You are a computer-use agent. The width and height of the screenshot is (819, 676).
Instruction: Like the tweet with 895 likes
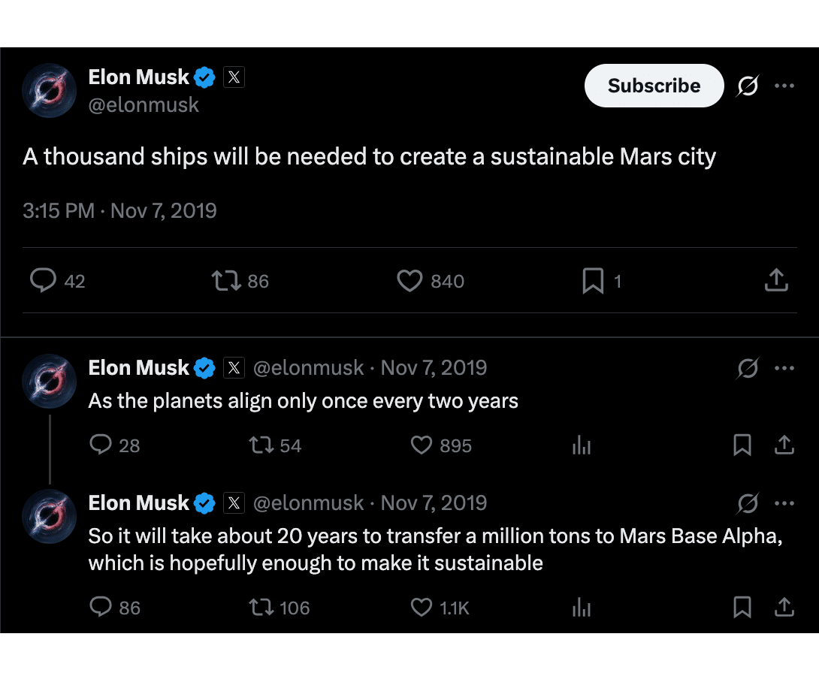[x=421, y=445]
